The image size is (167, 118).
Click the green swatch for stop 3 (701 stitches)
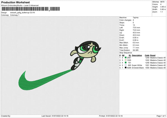(126, 63)
